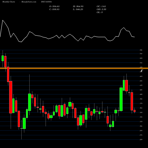Click the OL: 3 reading

point(100,12)
